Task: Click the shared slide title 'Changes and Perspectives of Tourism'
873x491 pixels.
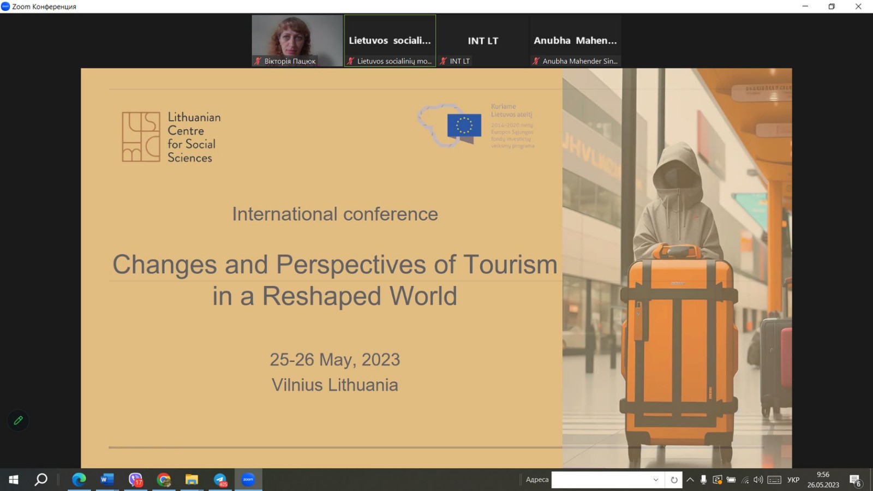Action: [335, 265]
